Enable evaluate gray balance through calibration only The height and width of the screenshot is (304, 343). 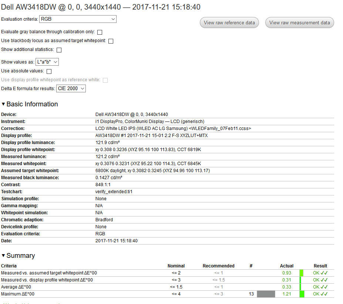(100, 33)
